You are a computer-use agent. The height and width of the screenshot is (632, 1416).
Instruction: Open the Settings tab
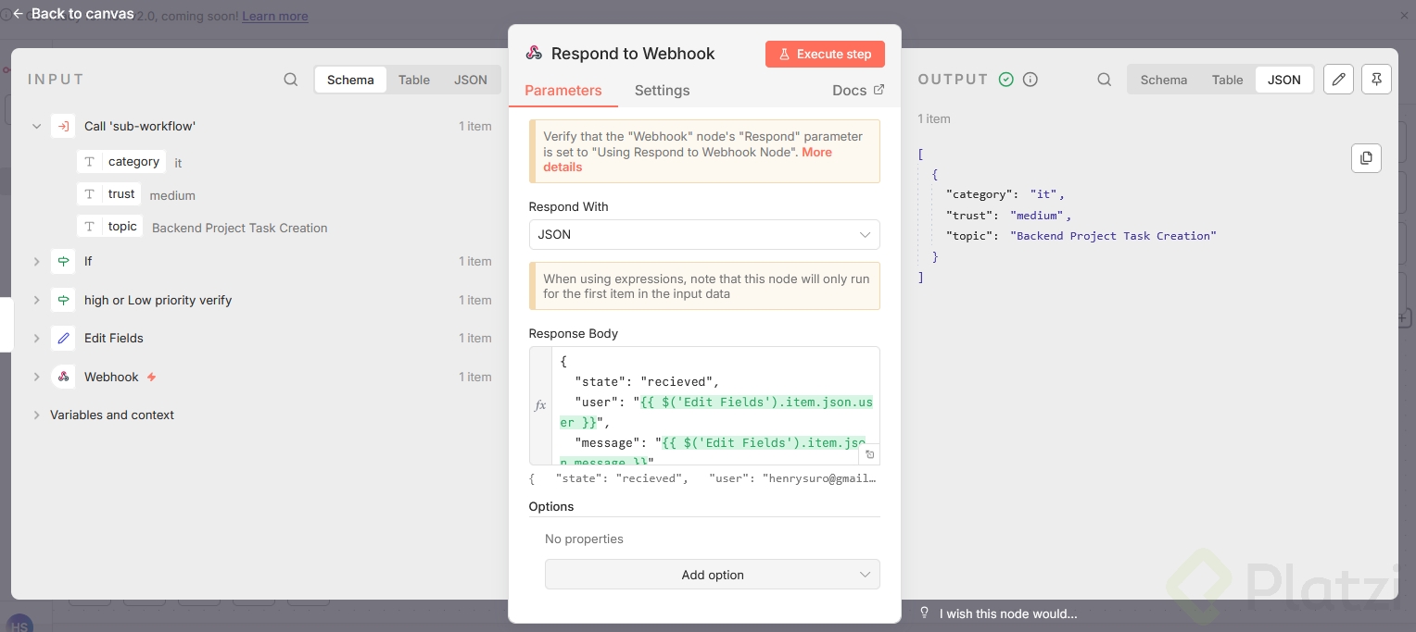pyautogui.click(x=662, y=91)
